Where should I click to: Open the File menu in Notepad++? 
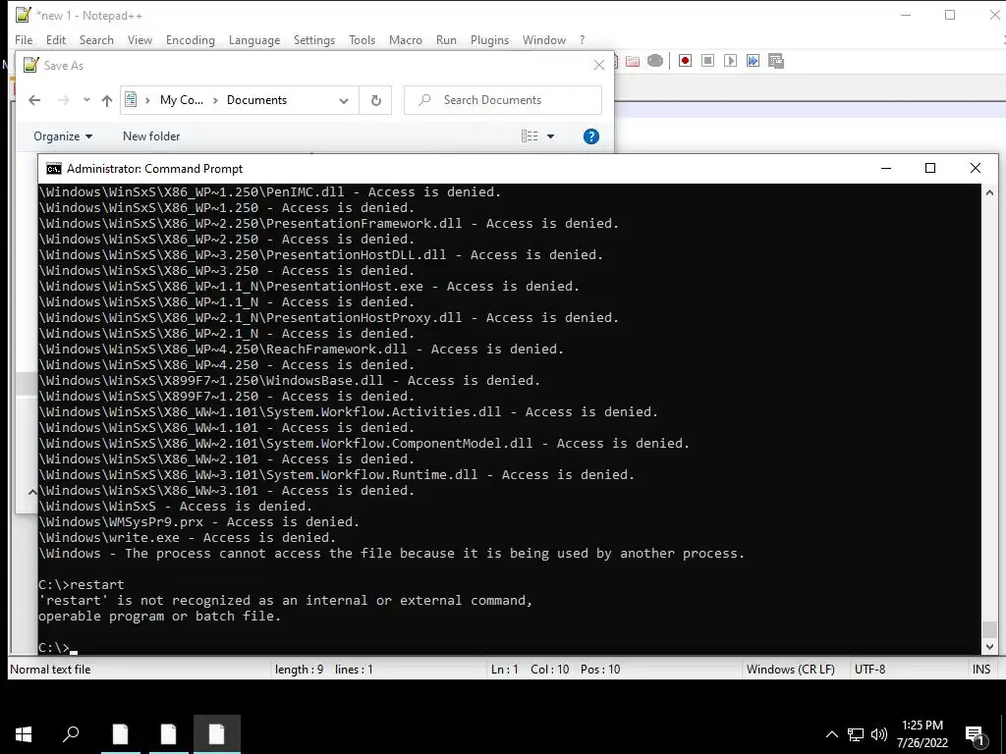tap(24, 39)
